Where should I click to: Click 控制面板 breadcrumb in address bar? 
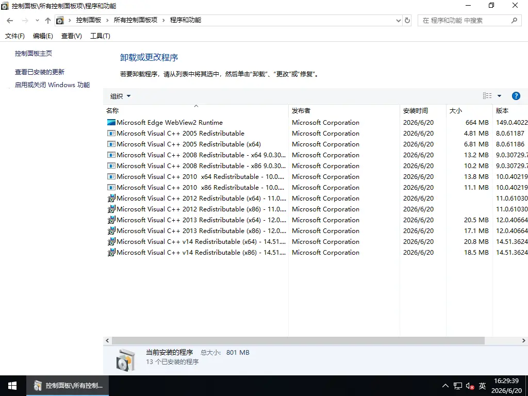pyautogui.click(x=89, y=20)
